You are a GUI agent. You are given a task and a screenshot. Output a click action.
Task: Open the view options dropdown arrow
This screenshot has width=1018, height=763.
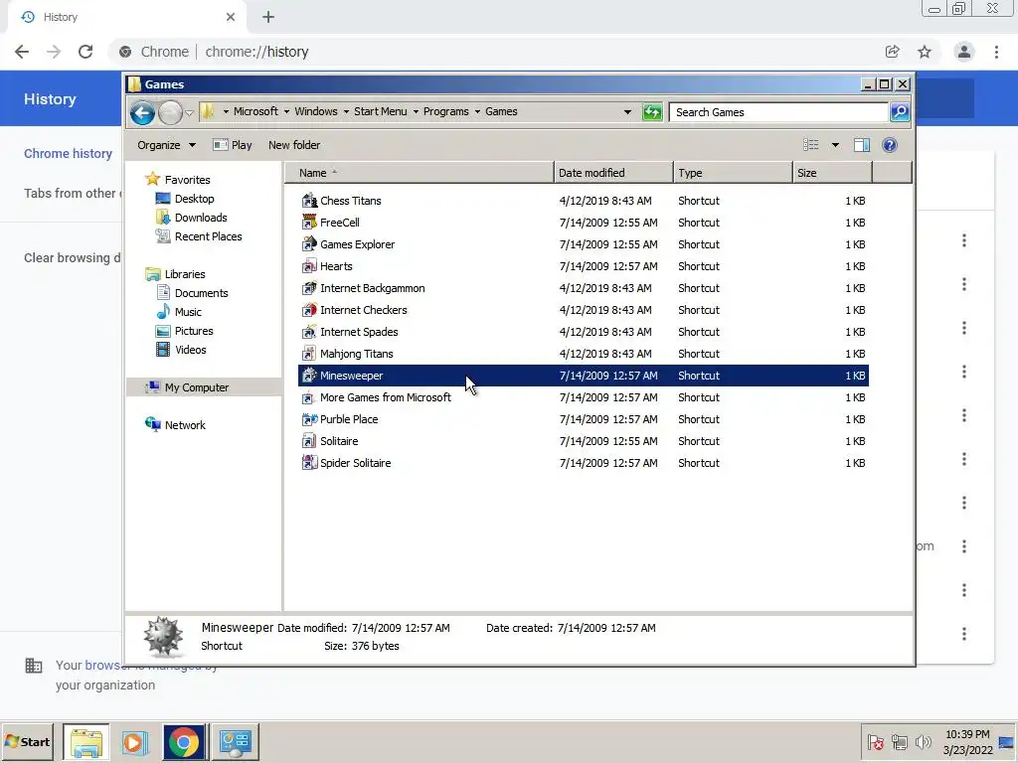click(x=835, y=145)
